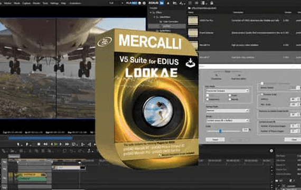
Task: Click the blue icon next to EDIUS label
Action: tap(162, 3)
